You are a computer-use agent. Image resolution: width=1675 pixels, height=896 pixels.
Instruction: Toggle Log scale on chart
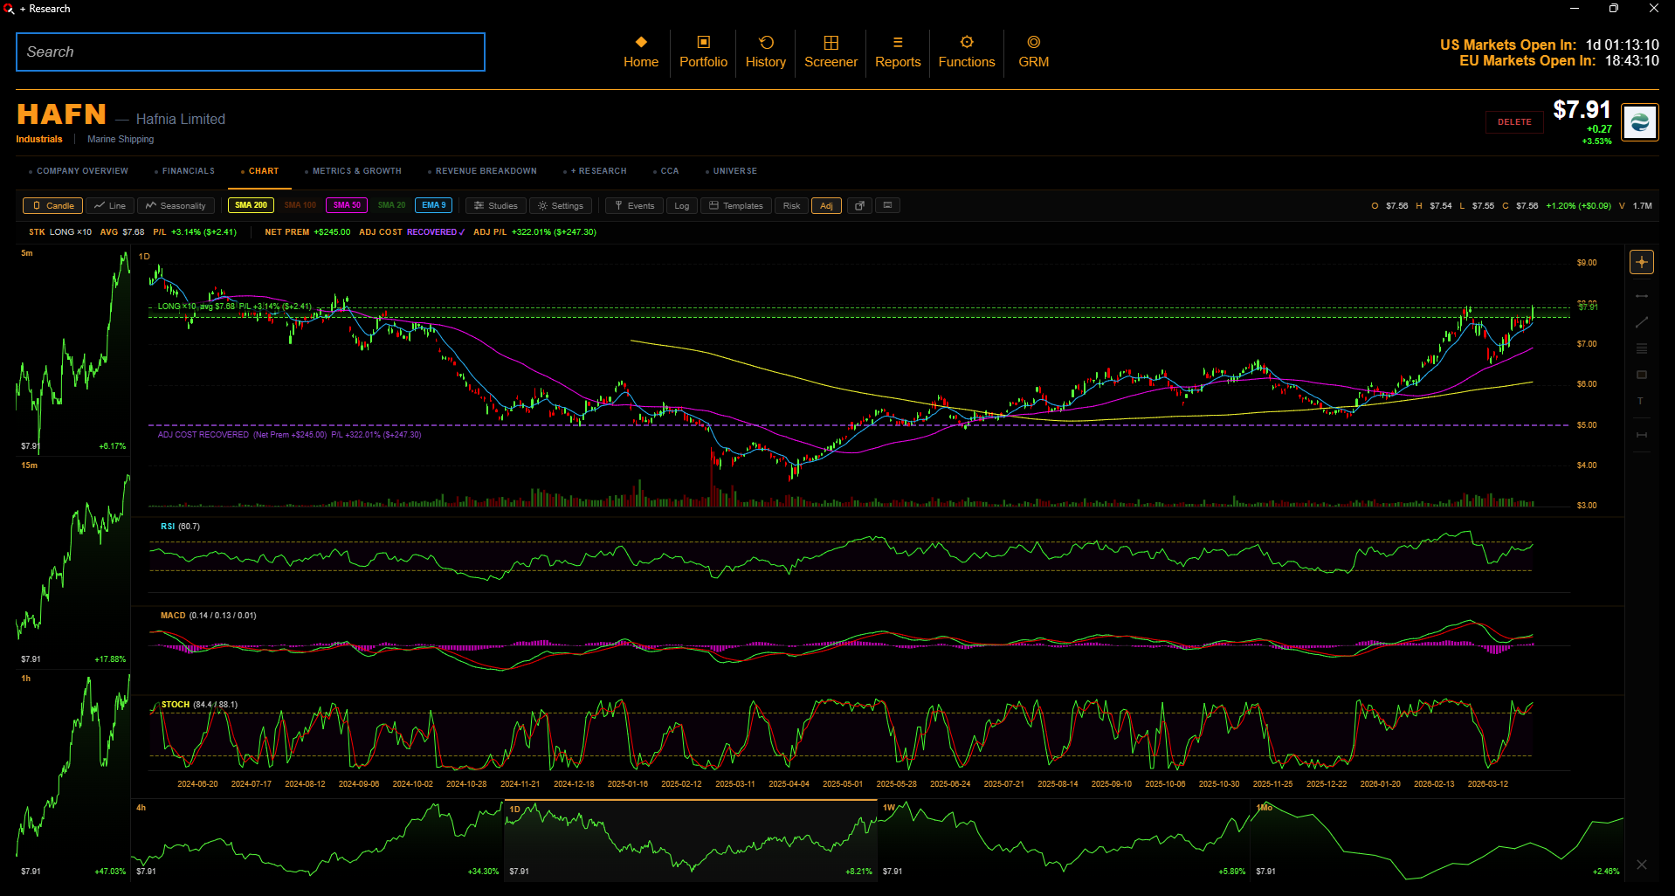[x=682, y=205]
